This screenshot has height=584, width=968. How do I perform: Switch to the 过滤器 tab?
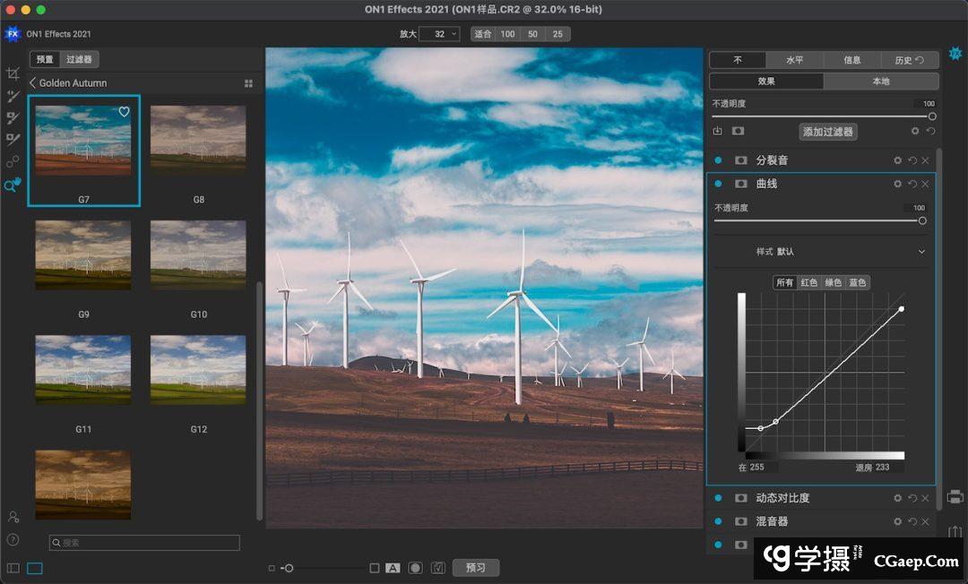pyautogui.click(x=79, y=59)
